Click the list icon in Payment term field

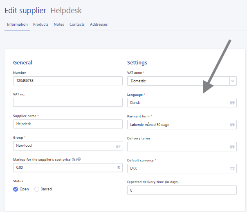[x=232, y=125]
